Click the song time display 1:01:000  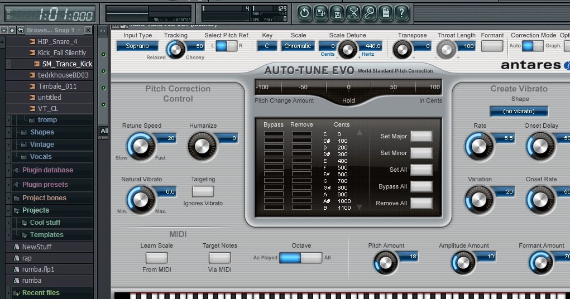pyautogui.click(x=50, y=15)
